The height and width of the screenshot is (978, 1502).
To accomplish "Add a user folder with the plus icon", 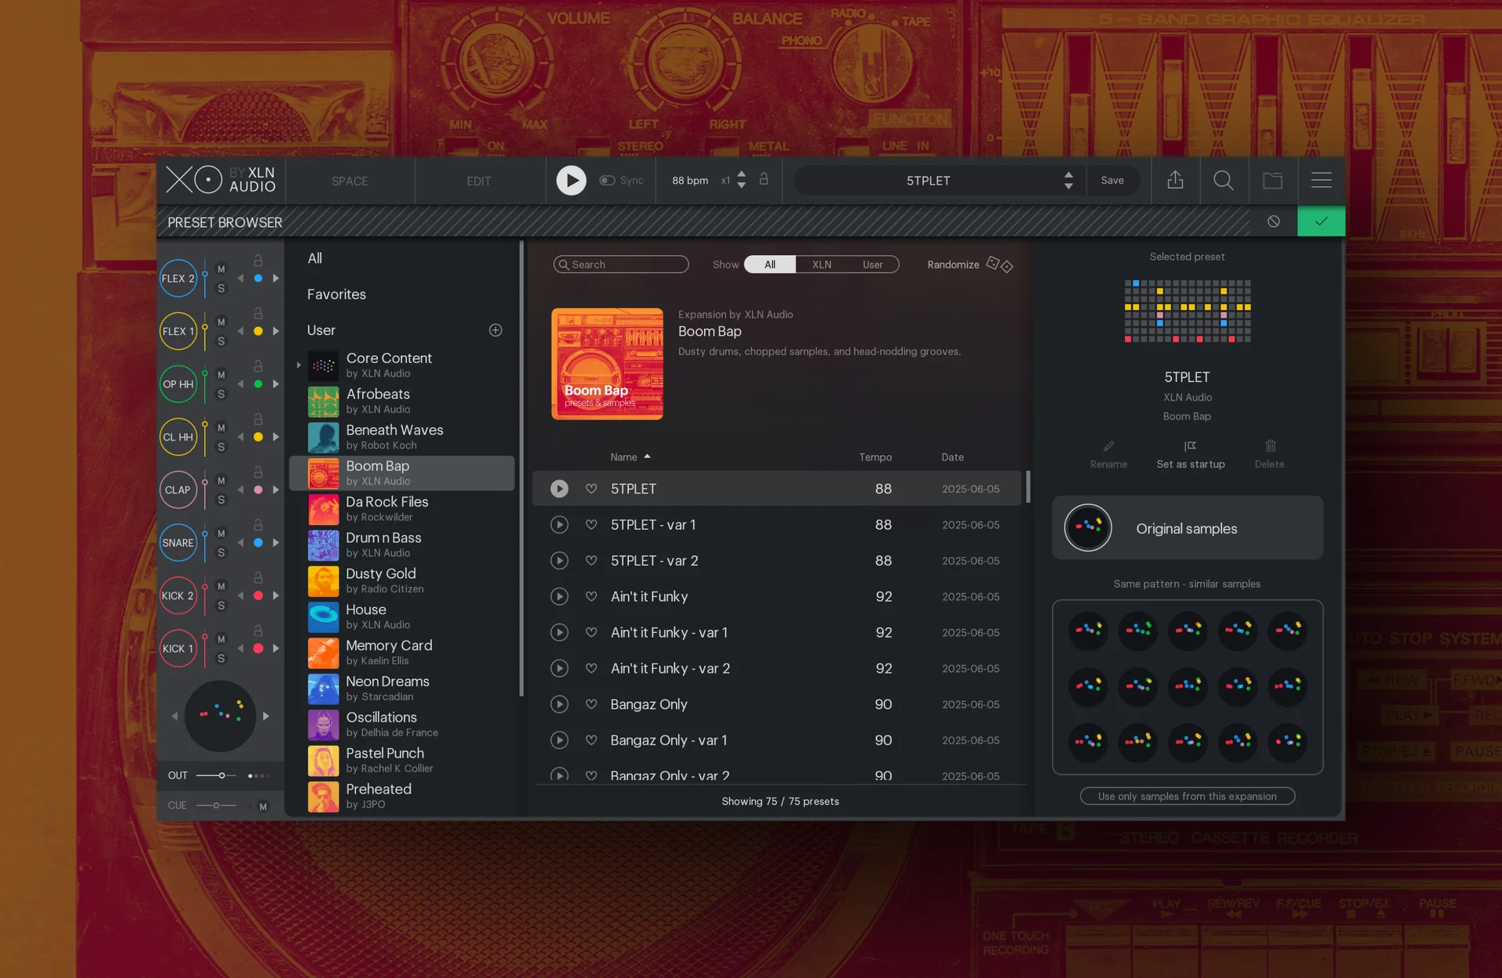I will 495,330.
